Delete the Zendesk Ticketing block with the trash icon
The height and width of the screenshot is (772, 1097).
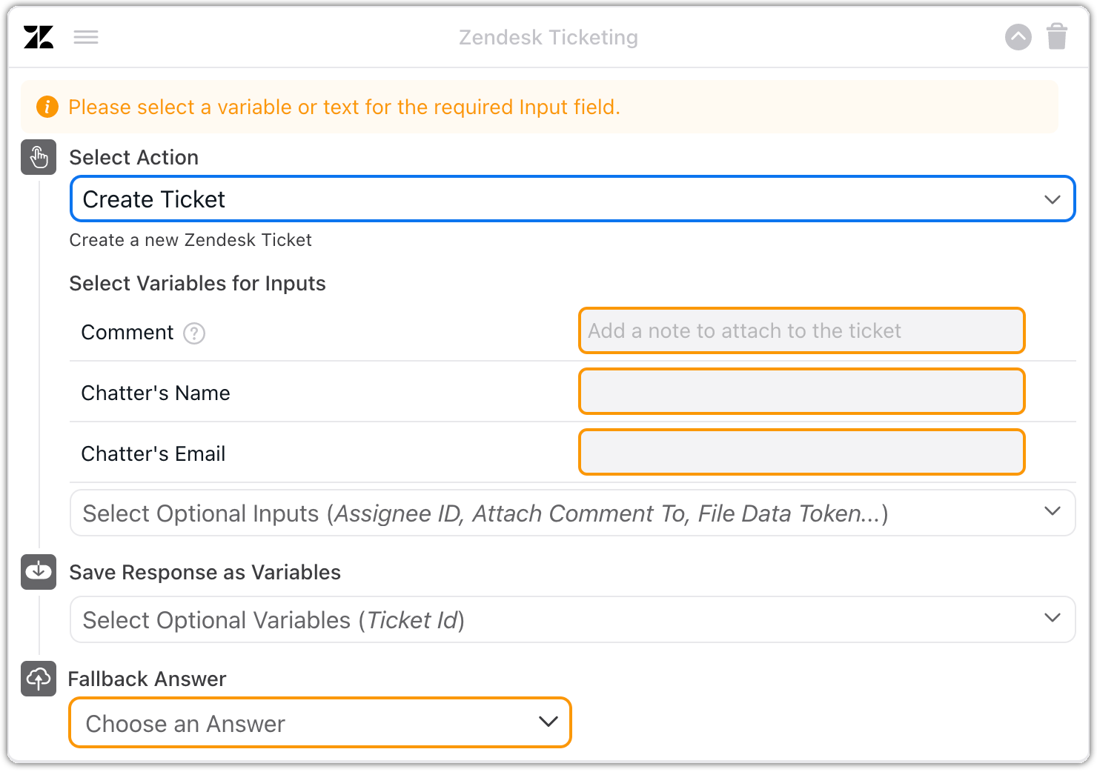tap(1057, 36)
